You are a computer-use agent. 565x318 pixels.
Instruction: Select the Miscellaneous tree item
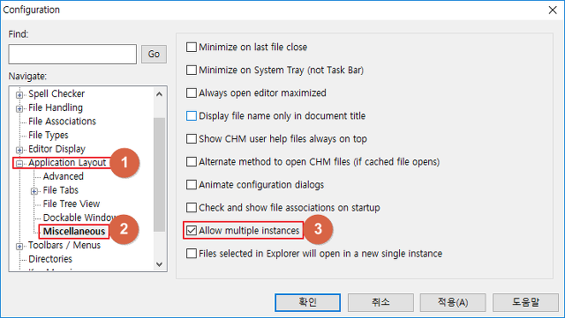click(x=74, y=232)
